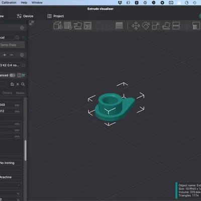
Task: Discard preset changes with X icon
Action: coord(18,84)
